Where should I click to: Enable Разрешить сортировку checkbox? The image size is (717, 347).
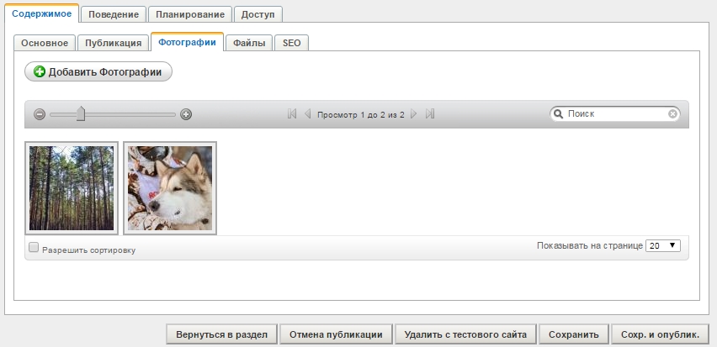click(34, 248)
